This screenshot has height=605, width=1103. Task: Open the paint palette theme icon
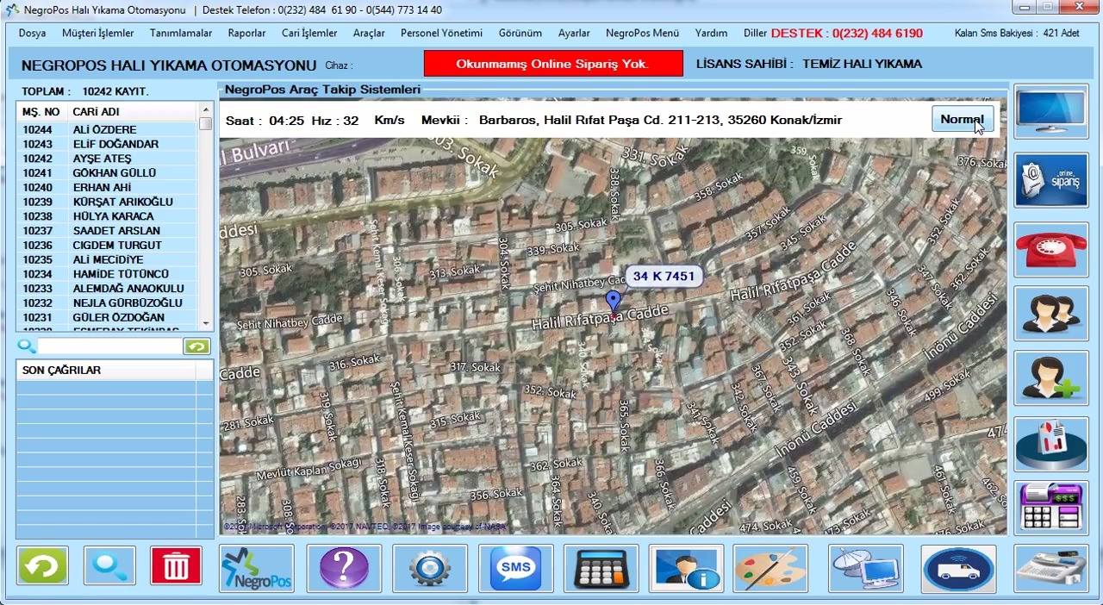[770, 568]
